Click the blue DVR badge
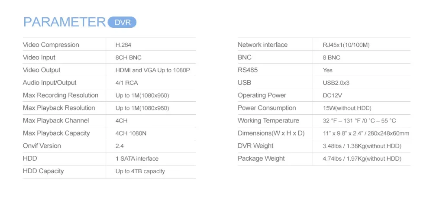The image size is (433, 210). coord(122,23)
